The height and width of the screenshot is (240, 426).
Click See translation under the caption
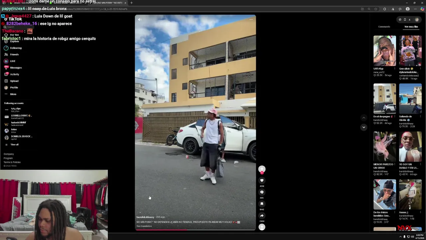(144, 226)
